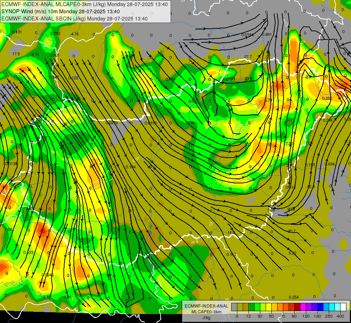Click the gray swatch in the MLCAPE legend
Screen dimensions: 351x323
234,307
